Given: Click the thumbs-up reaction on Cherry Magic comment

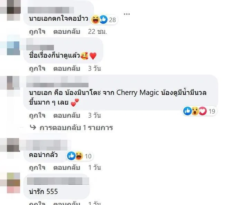Looking at the screenshot, I should (x=187, y=111).
